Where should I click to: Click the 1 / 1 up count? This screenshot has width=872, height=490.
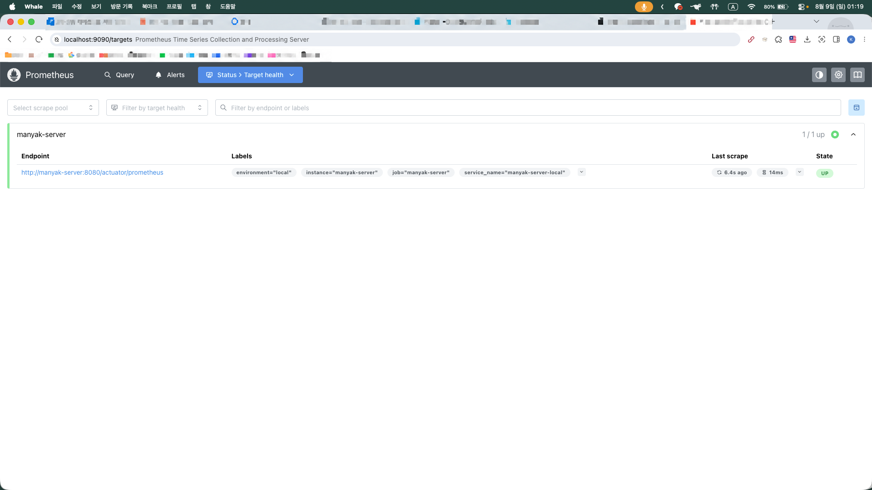(813, 135)
